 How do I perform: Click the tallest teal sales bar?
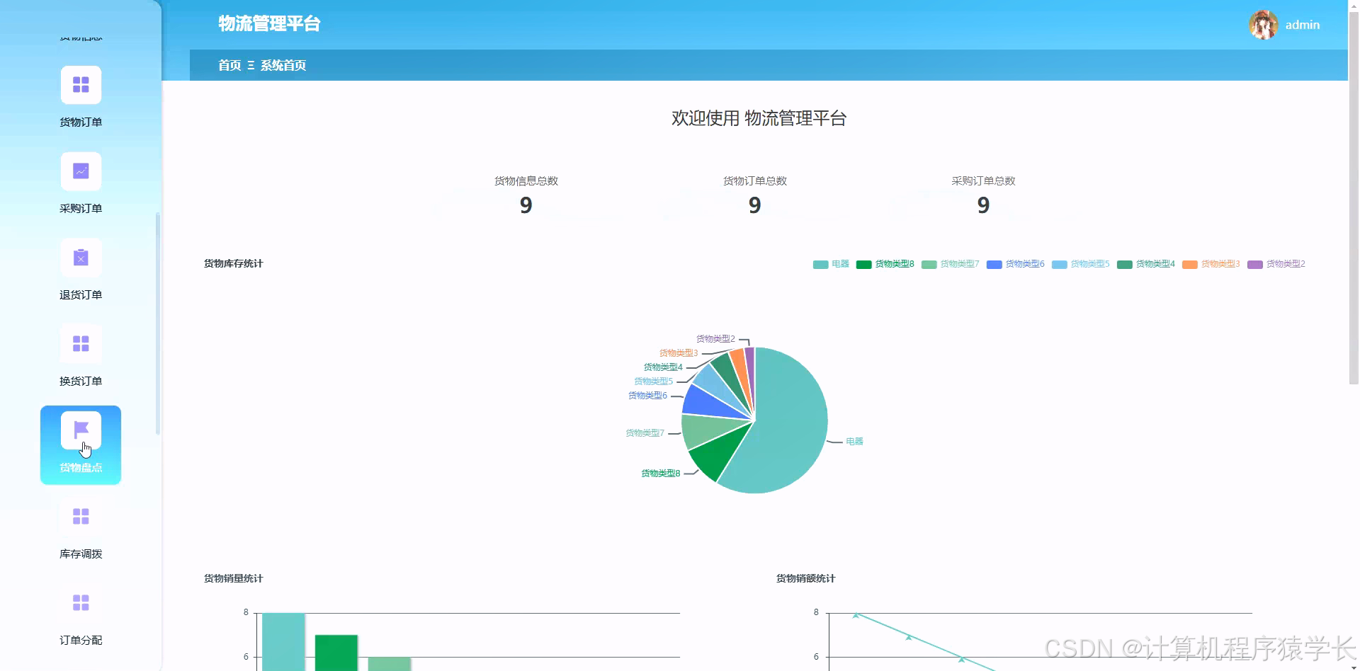(x=283, y=641)
